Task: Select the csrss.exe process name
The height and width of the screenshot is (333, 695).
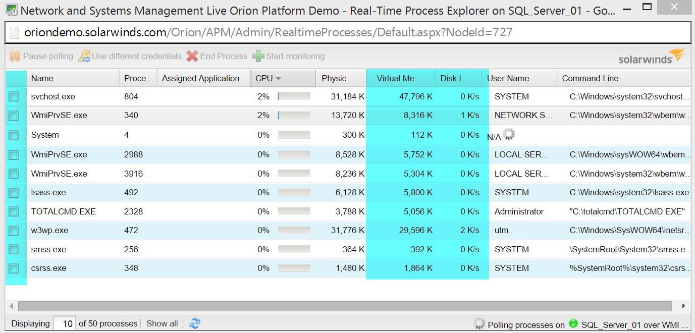Action: pos(48,268)
